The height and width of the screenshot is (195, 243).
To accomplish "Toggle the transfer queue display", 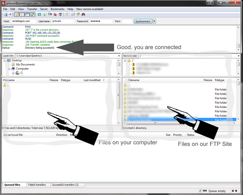I will 32,15.
